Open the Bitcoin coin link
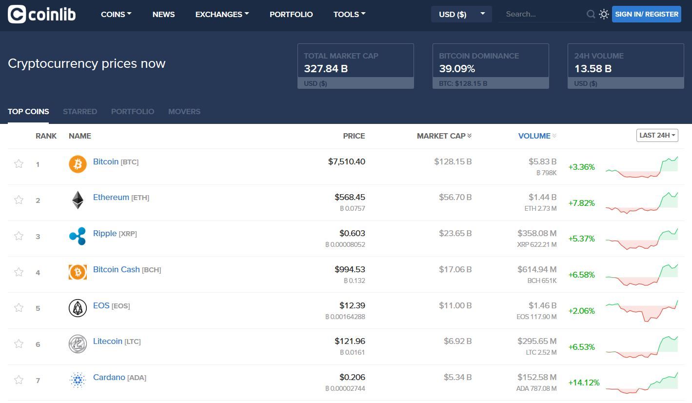 click(x=106, y=161)
